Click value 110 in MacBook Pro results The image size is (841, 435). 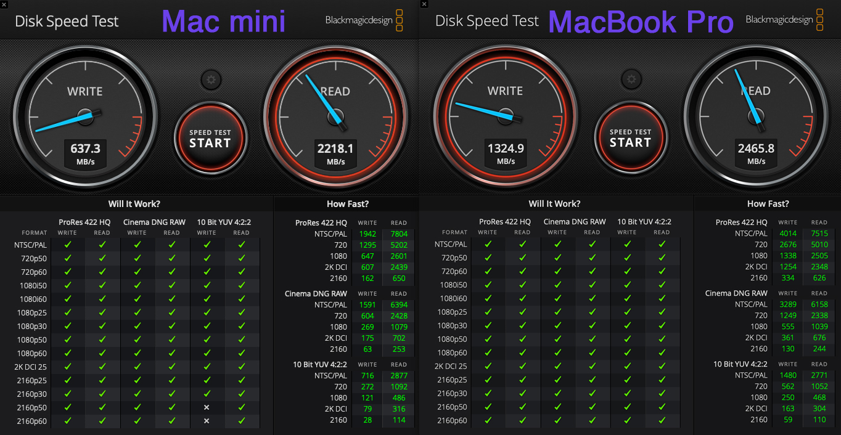click(x=819, y=420)
